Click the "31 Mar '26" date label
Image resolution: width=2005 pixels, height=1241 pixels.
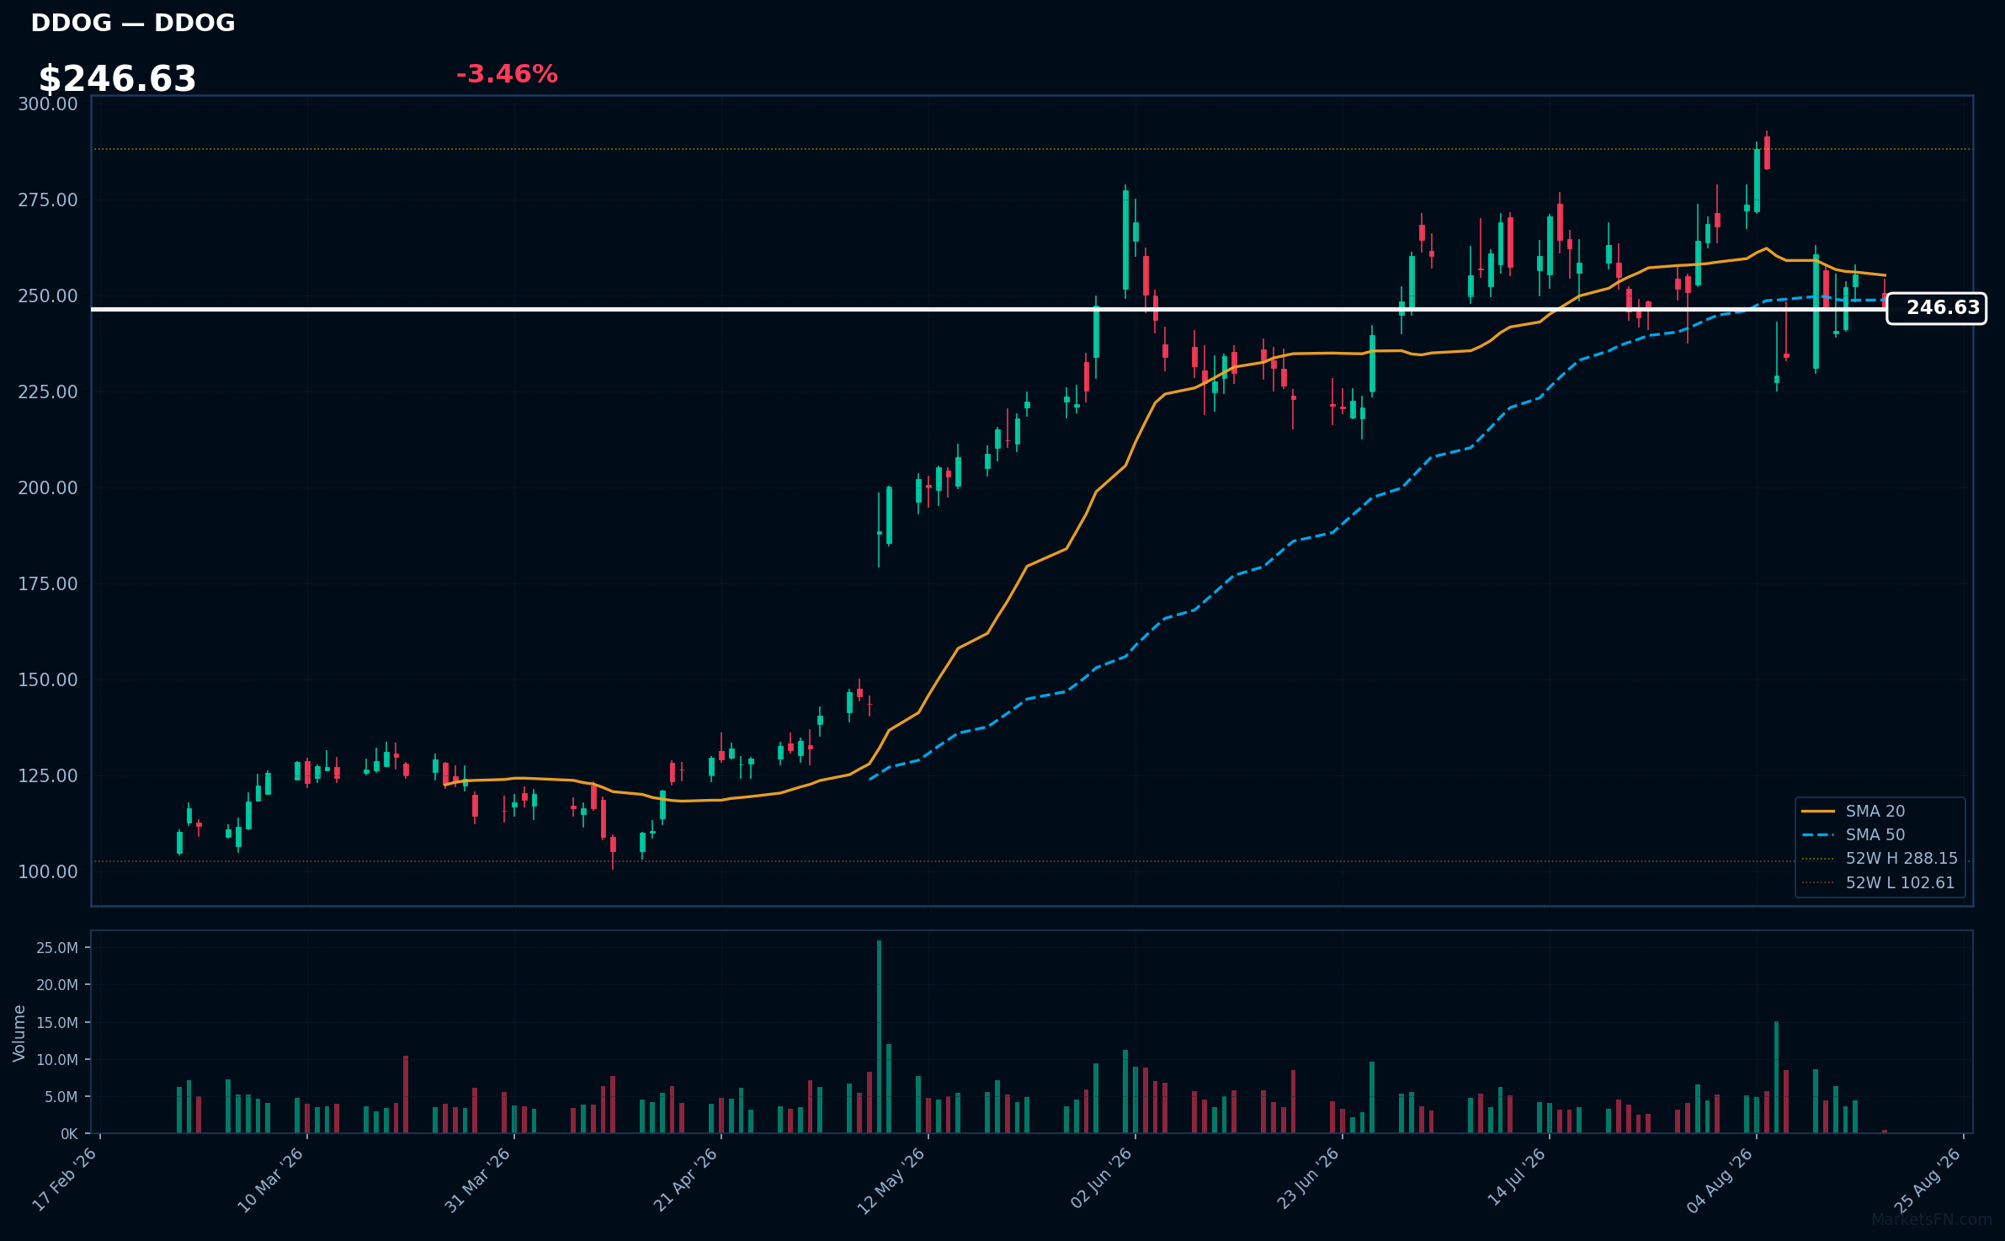point(477,1180)
